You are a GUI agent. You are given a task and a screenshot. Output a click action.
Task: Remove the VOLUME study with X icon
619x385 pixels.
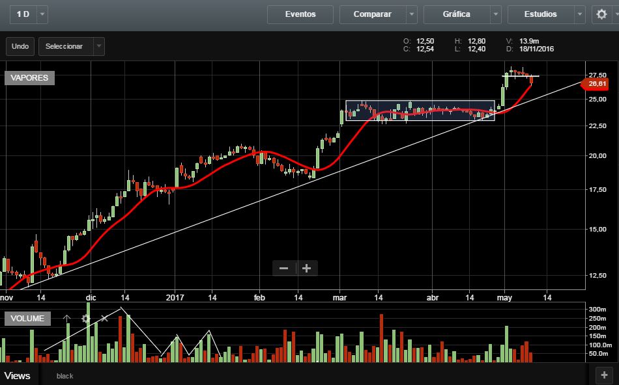tap(104, 319)
